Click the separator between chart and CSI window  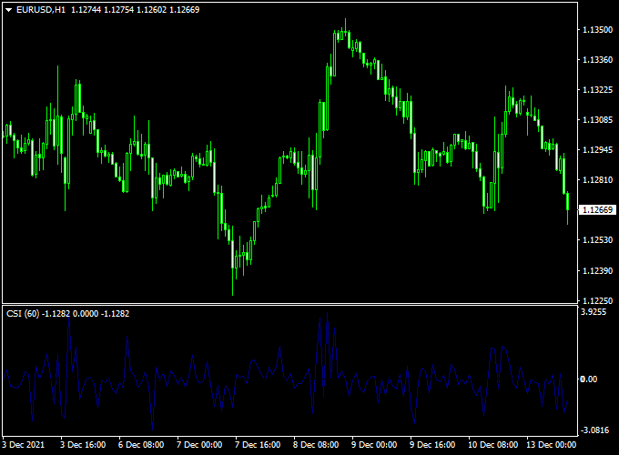289,304
